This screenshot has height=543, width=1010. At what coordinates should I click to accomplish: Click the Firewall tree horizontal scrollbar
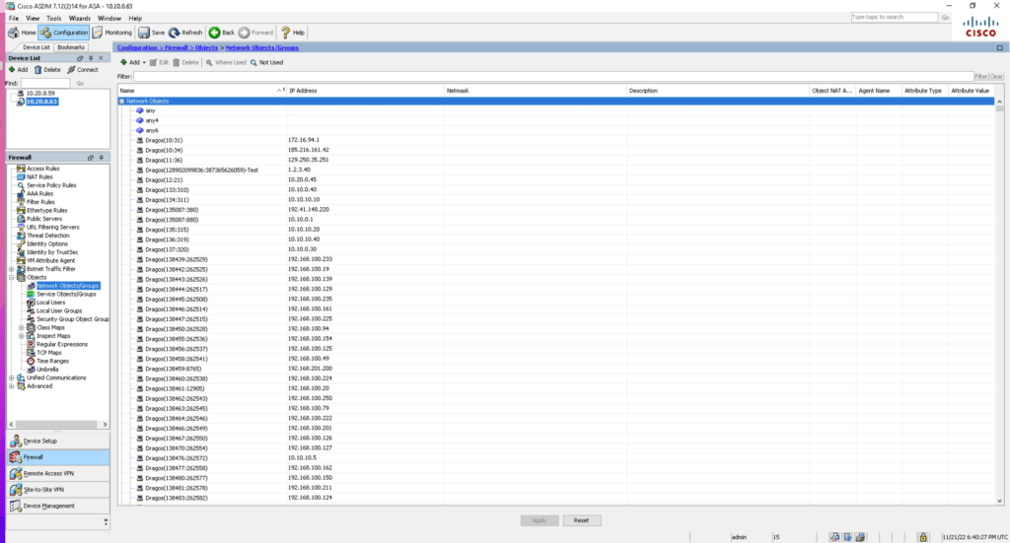pyautogui.click(x=58, y=425)
